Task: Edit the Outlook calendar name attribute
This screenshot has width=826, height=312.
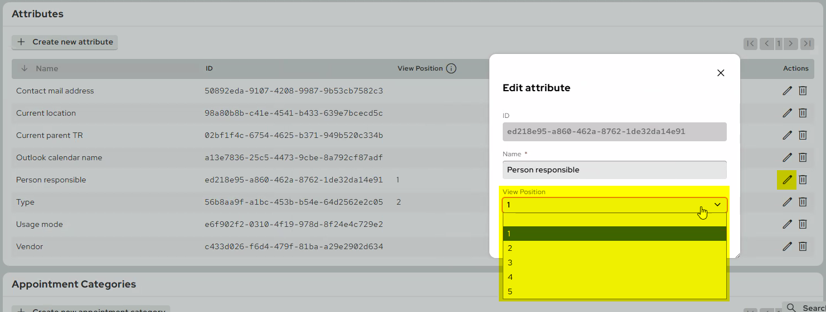Action: [x=787, y=157]
